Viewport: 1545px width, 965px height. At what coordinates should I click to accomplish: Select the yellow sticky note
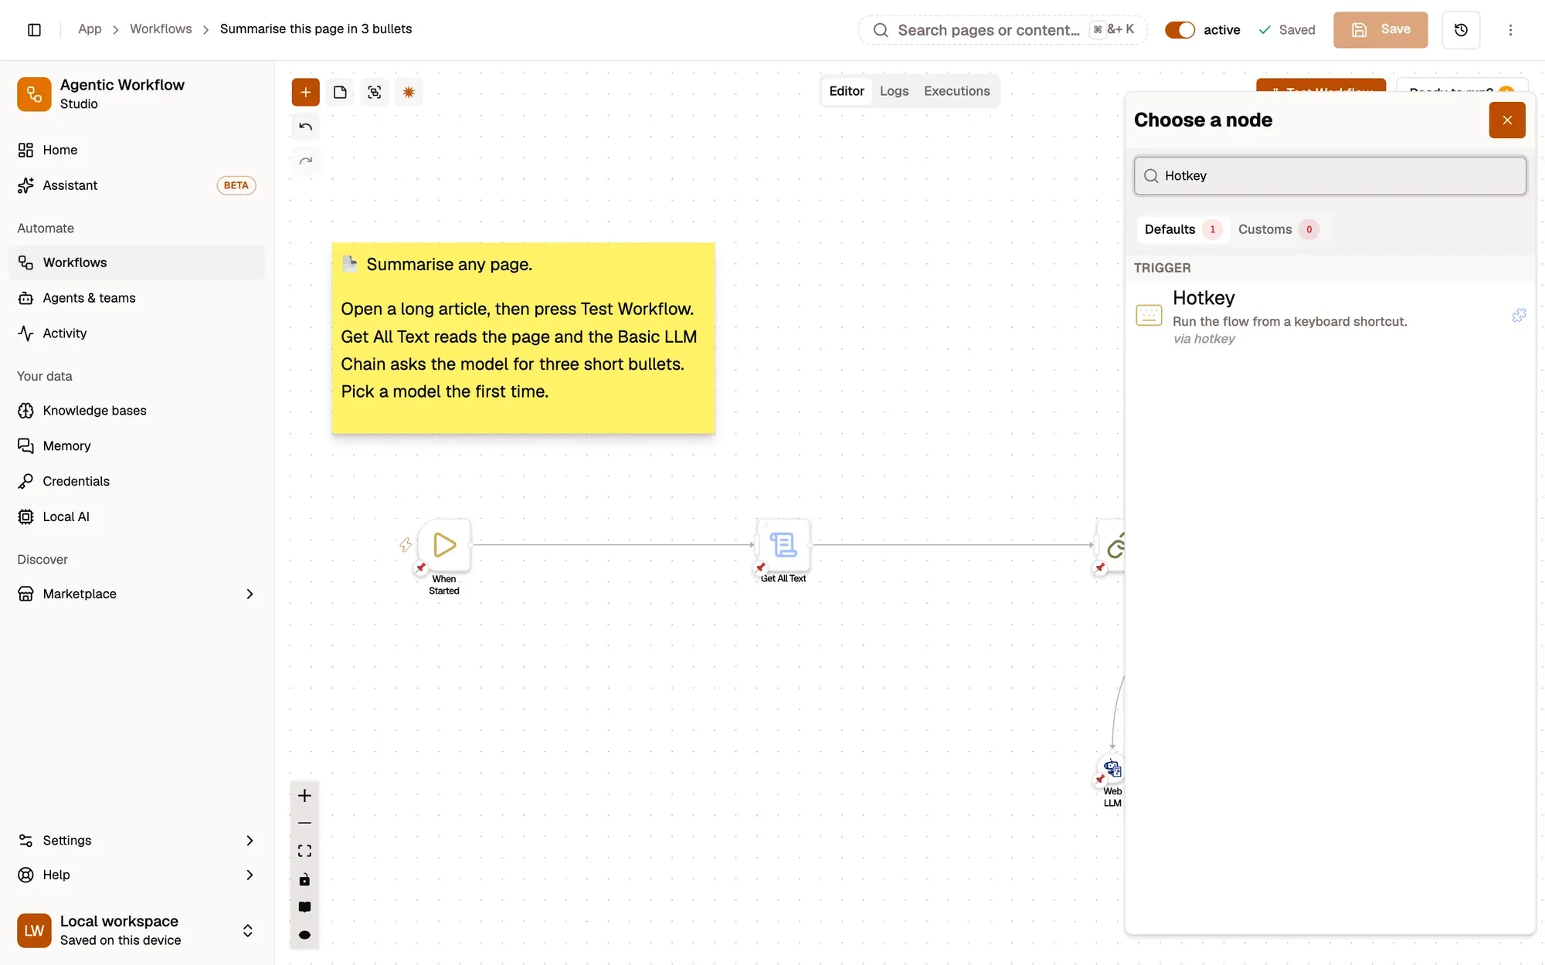point(523,338)
